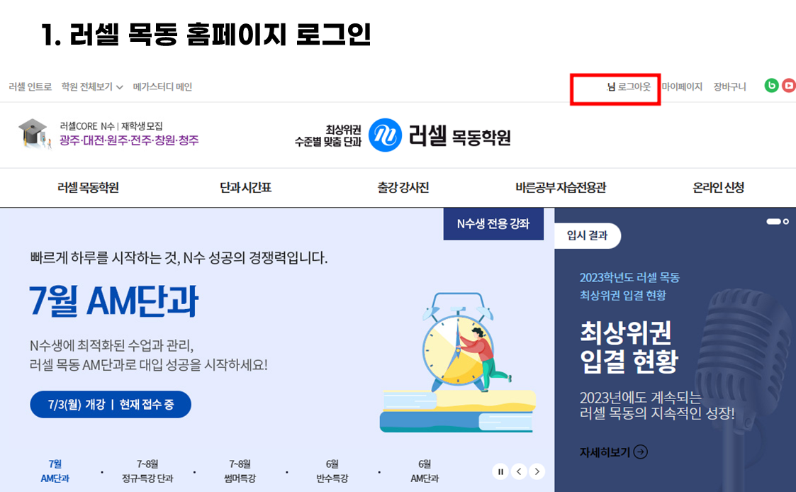Click N수생 전용 강좌 label
Screen dimensions: 796x492
[x=493, y=223]
